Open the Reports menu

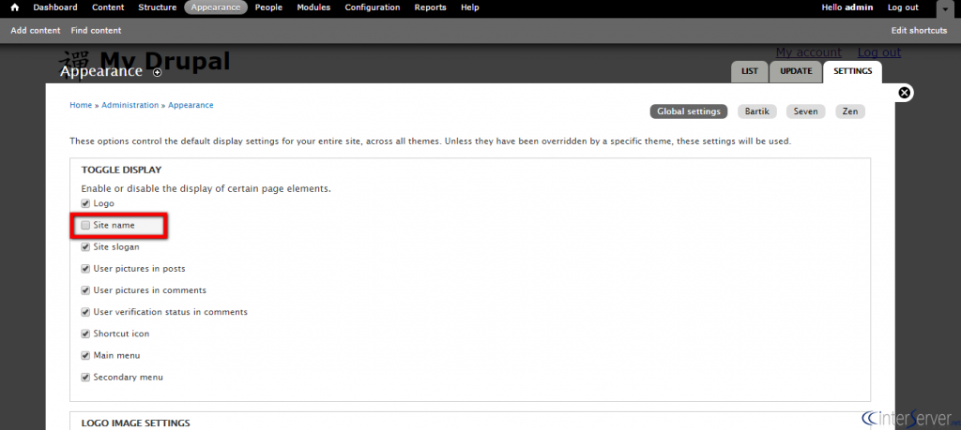tap(430, 7)
